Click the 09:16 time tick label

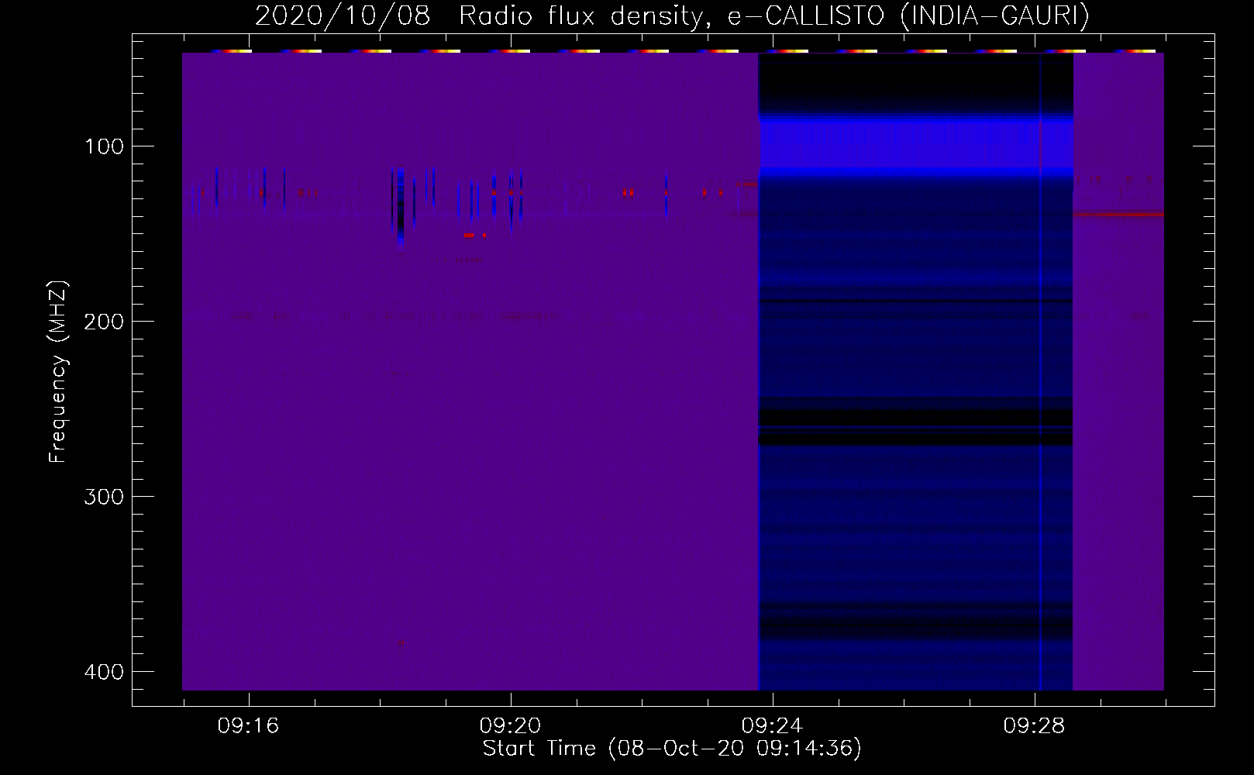click(248, 726)
